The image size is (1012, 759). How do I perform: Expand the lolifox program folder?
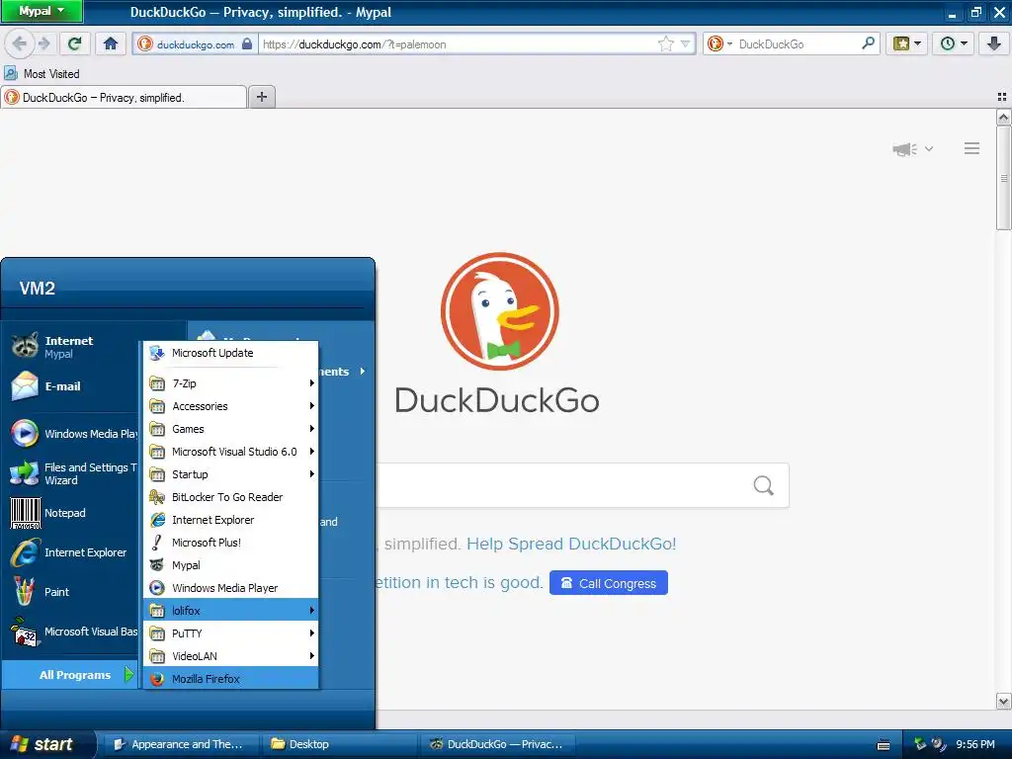[231, 611]
